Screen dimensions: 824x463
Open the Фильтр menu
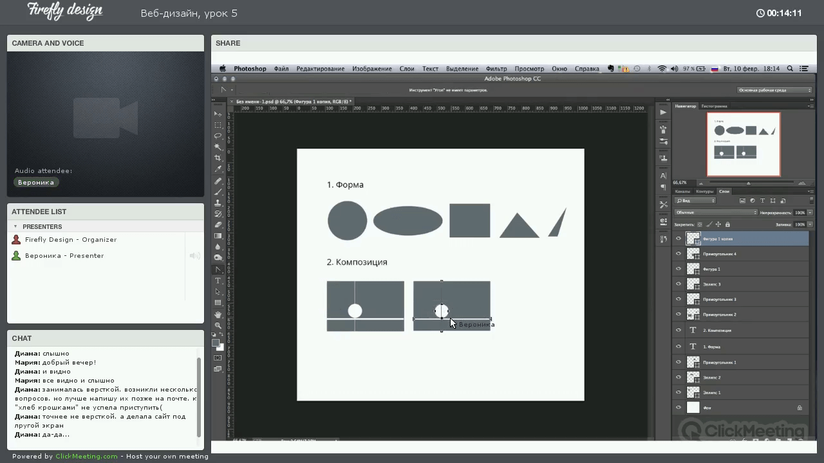[496, 69]
